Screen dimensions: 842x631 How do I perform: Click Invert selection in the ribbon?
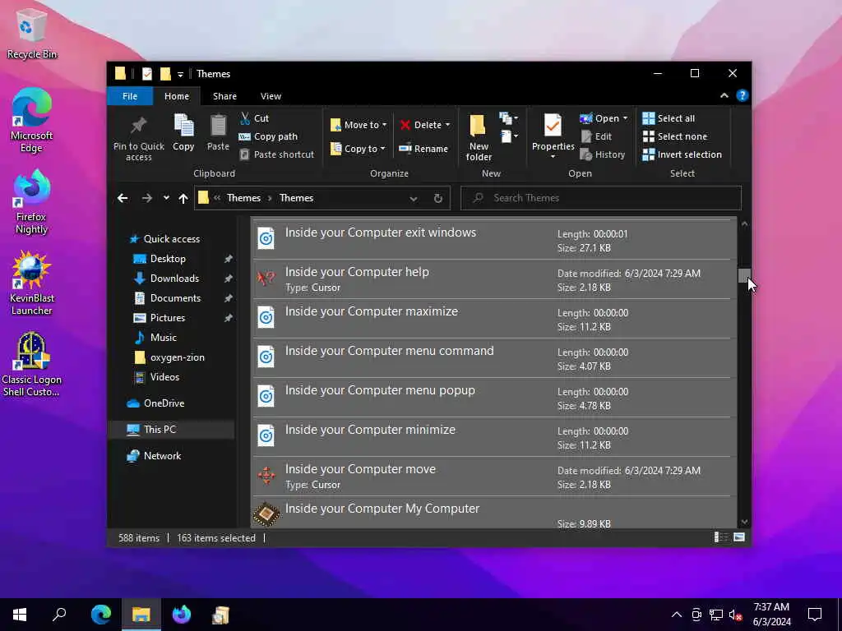[682, 154]
